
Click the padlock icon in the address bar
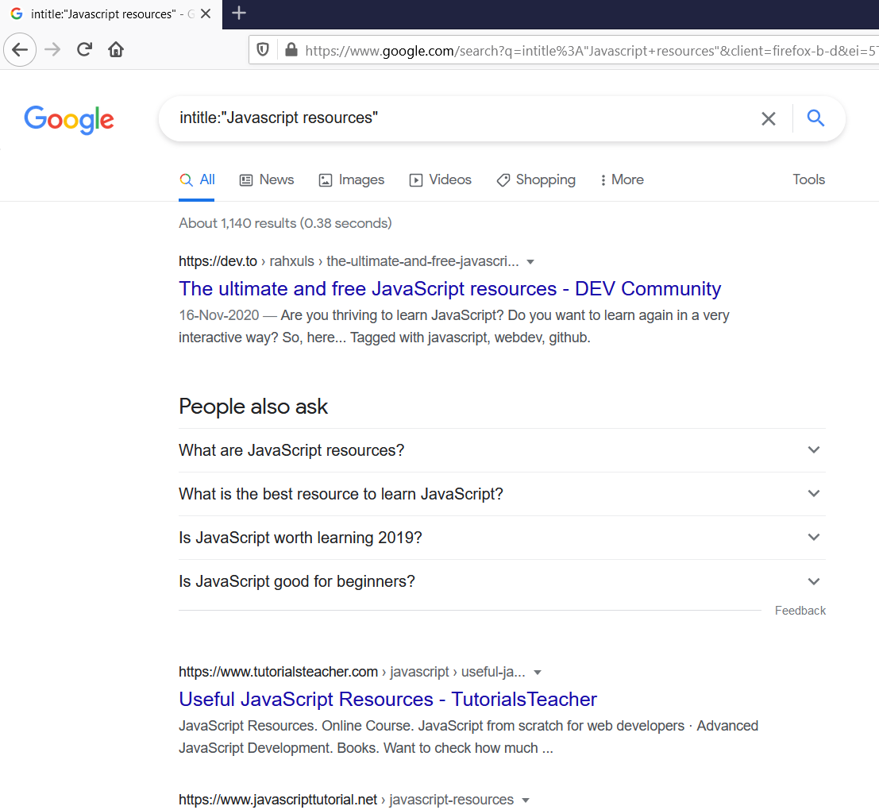pos(291,49)
